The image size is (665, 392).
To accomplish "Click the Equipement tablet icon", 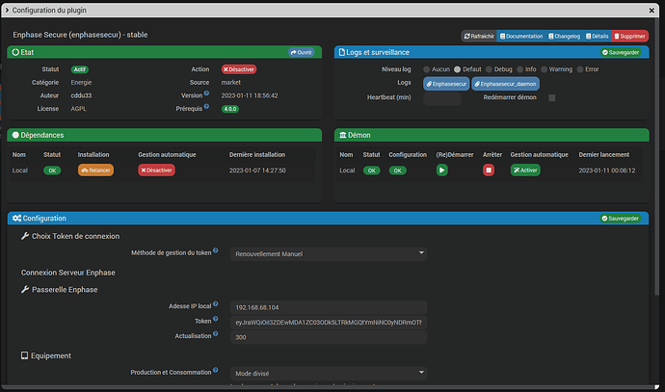I will click(25, 355).
